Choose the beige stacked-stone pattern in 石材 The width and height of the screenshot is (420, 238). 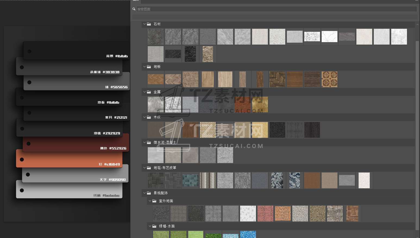point(208,54)
